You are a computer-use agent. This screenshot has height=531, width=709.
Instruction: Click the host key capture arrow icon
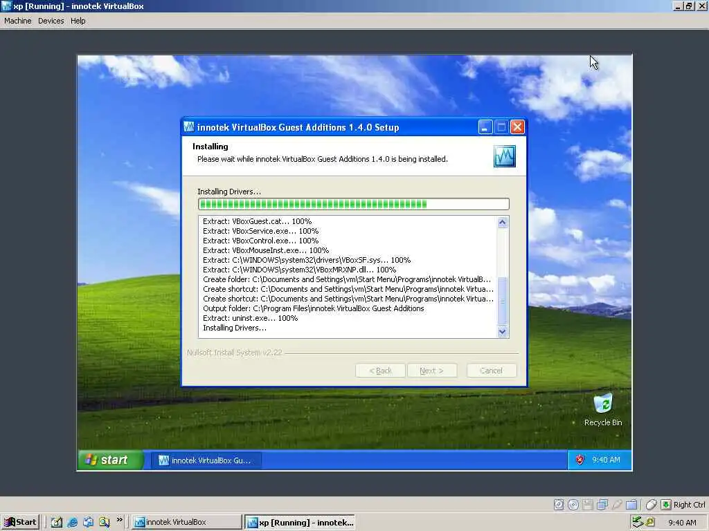665,504
